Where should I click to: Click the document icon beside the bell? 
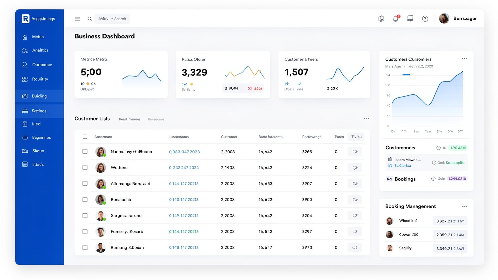coord(381,19)
